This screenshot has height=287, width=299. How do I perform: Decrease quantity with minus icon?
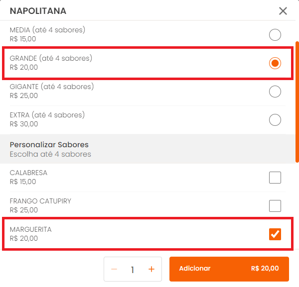coord(114,269)
